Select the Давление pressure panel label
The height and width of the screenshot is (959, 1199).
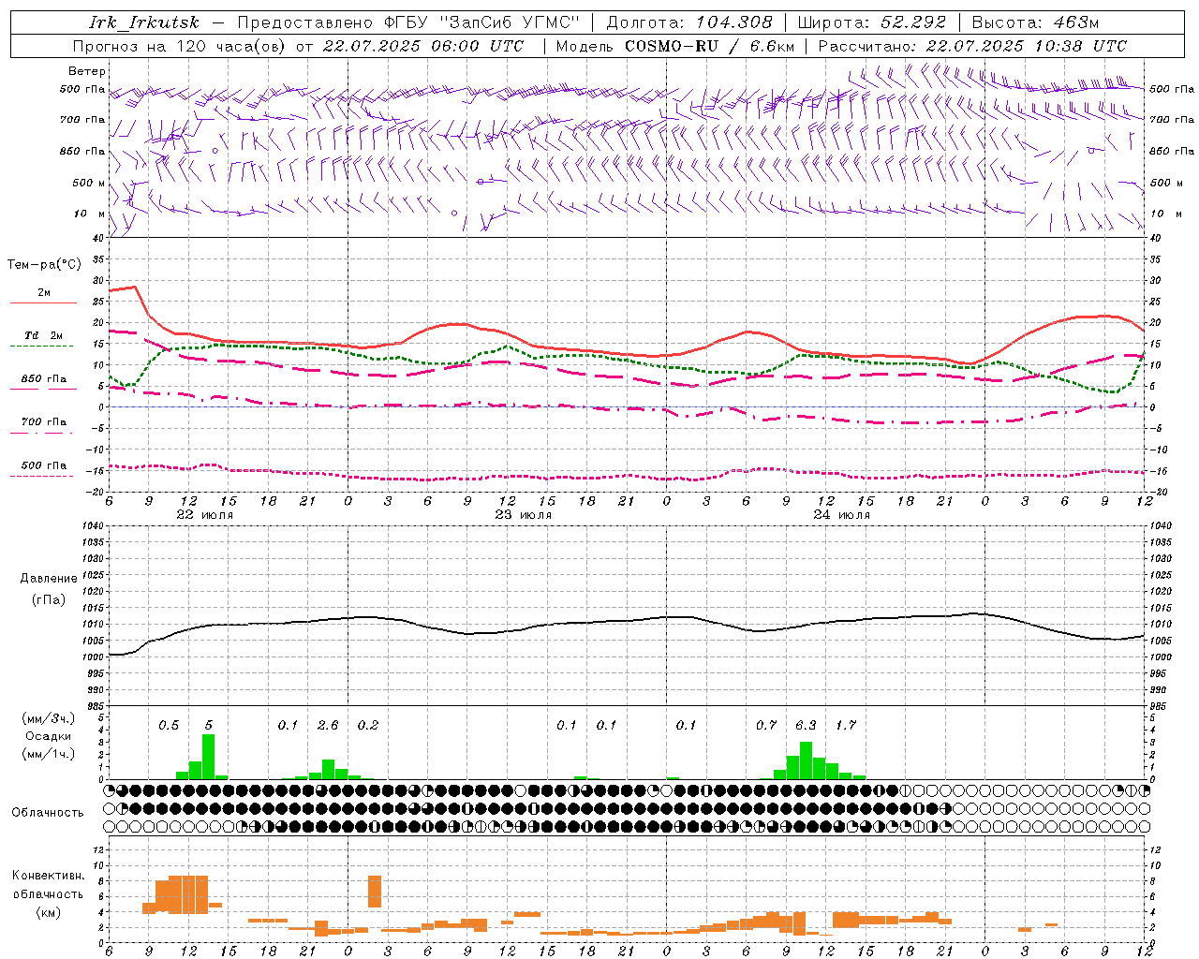click(x=49, y=579)
